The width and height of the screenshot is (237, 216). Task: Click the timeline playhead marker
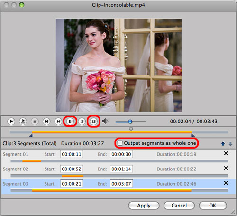[x=131, y=129]
